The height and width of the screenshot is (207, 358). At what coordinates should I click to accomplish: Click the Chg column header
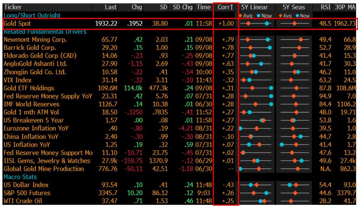coord(137,7)
